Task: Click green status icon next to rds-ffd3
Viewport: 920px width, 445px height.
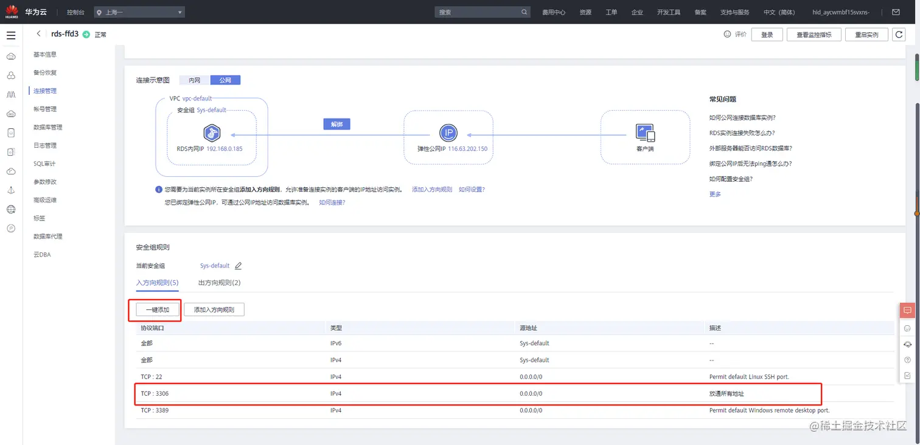Action: point(86,35)
